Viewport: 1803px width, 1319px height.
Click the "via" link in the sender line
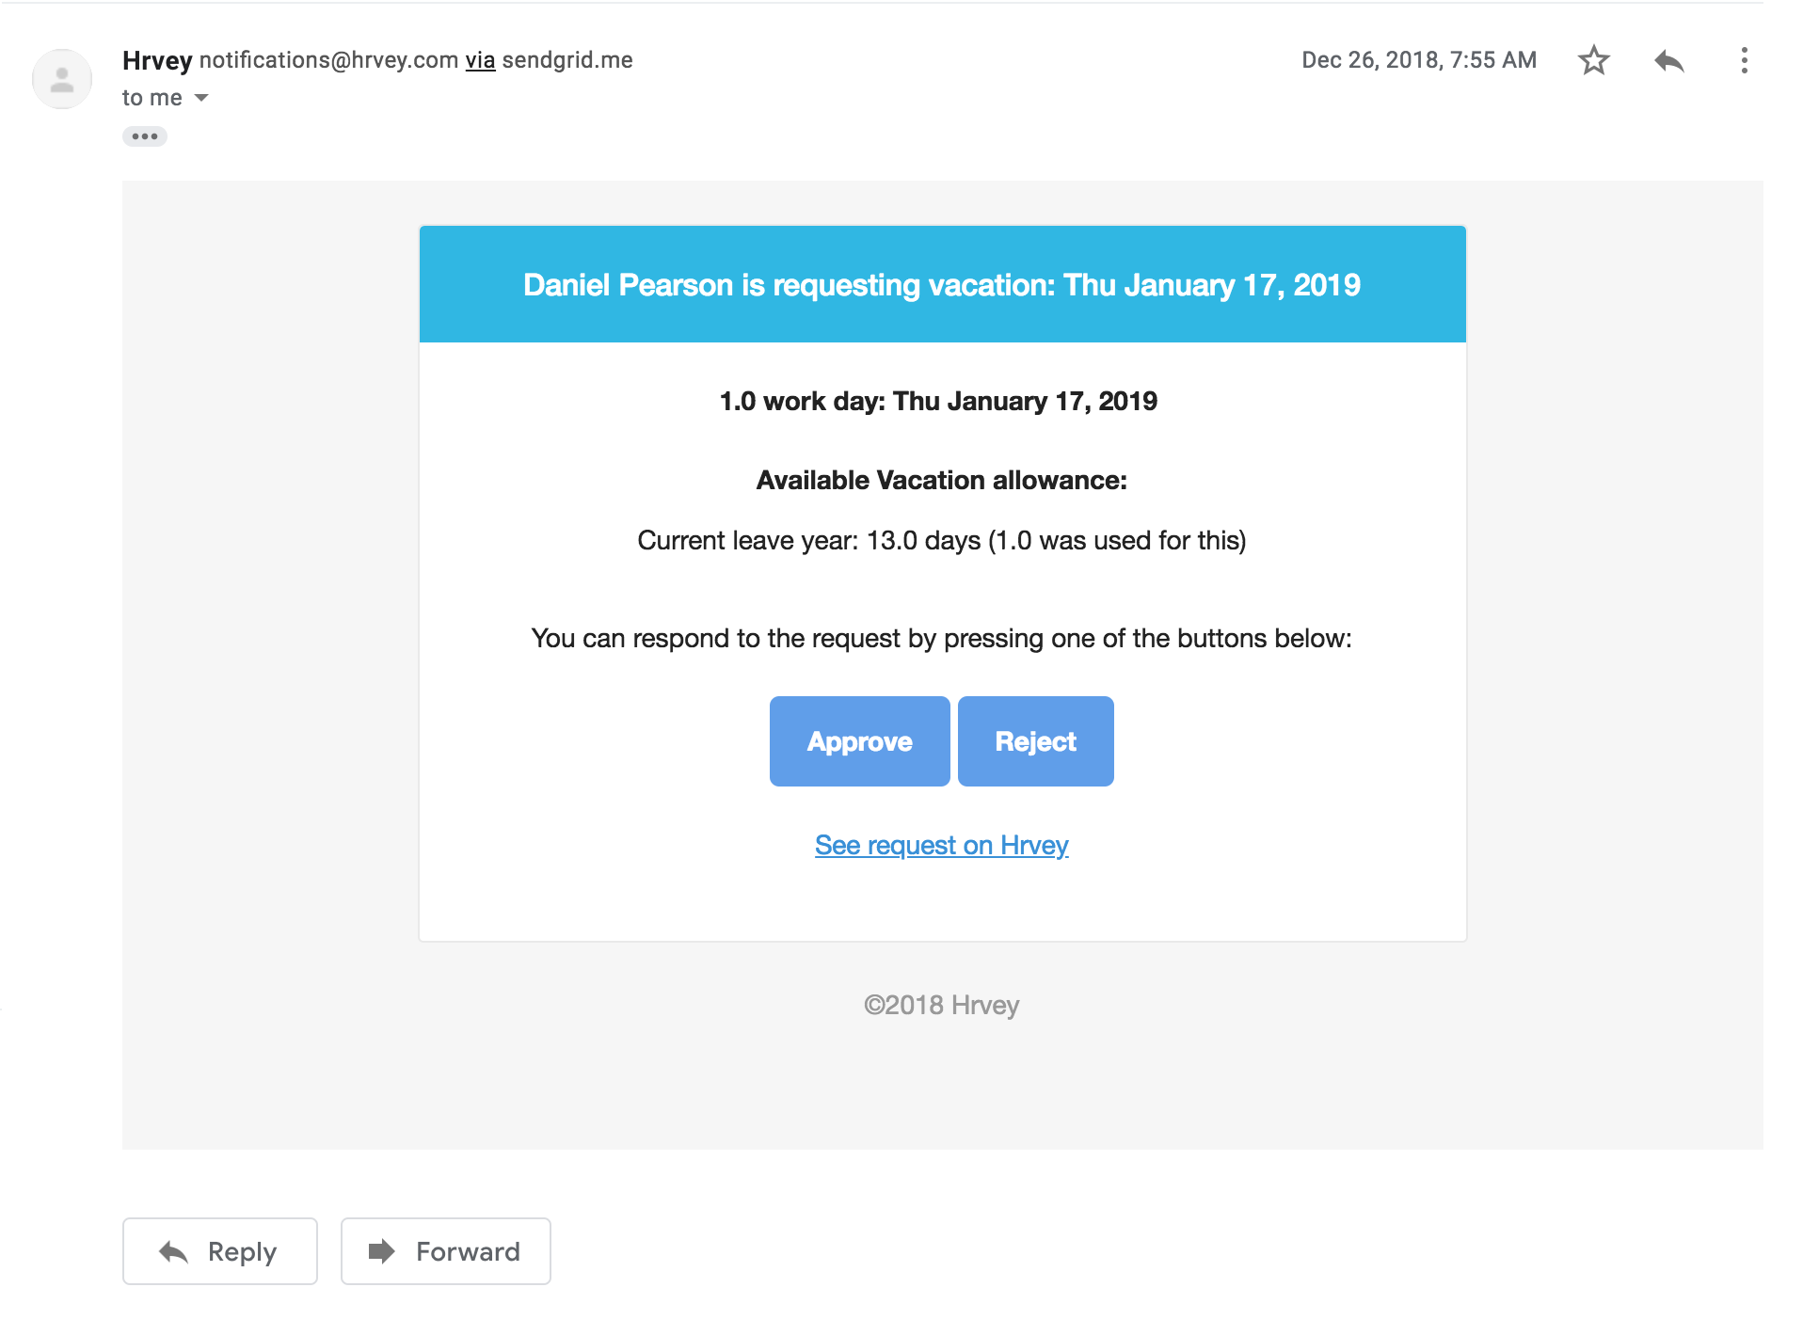pos(480,60)
